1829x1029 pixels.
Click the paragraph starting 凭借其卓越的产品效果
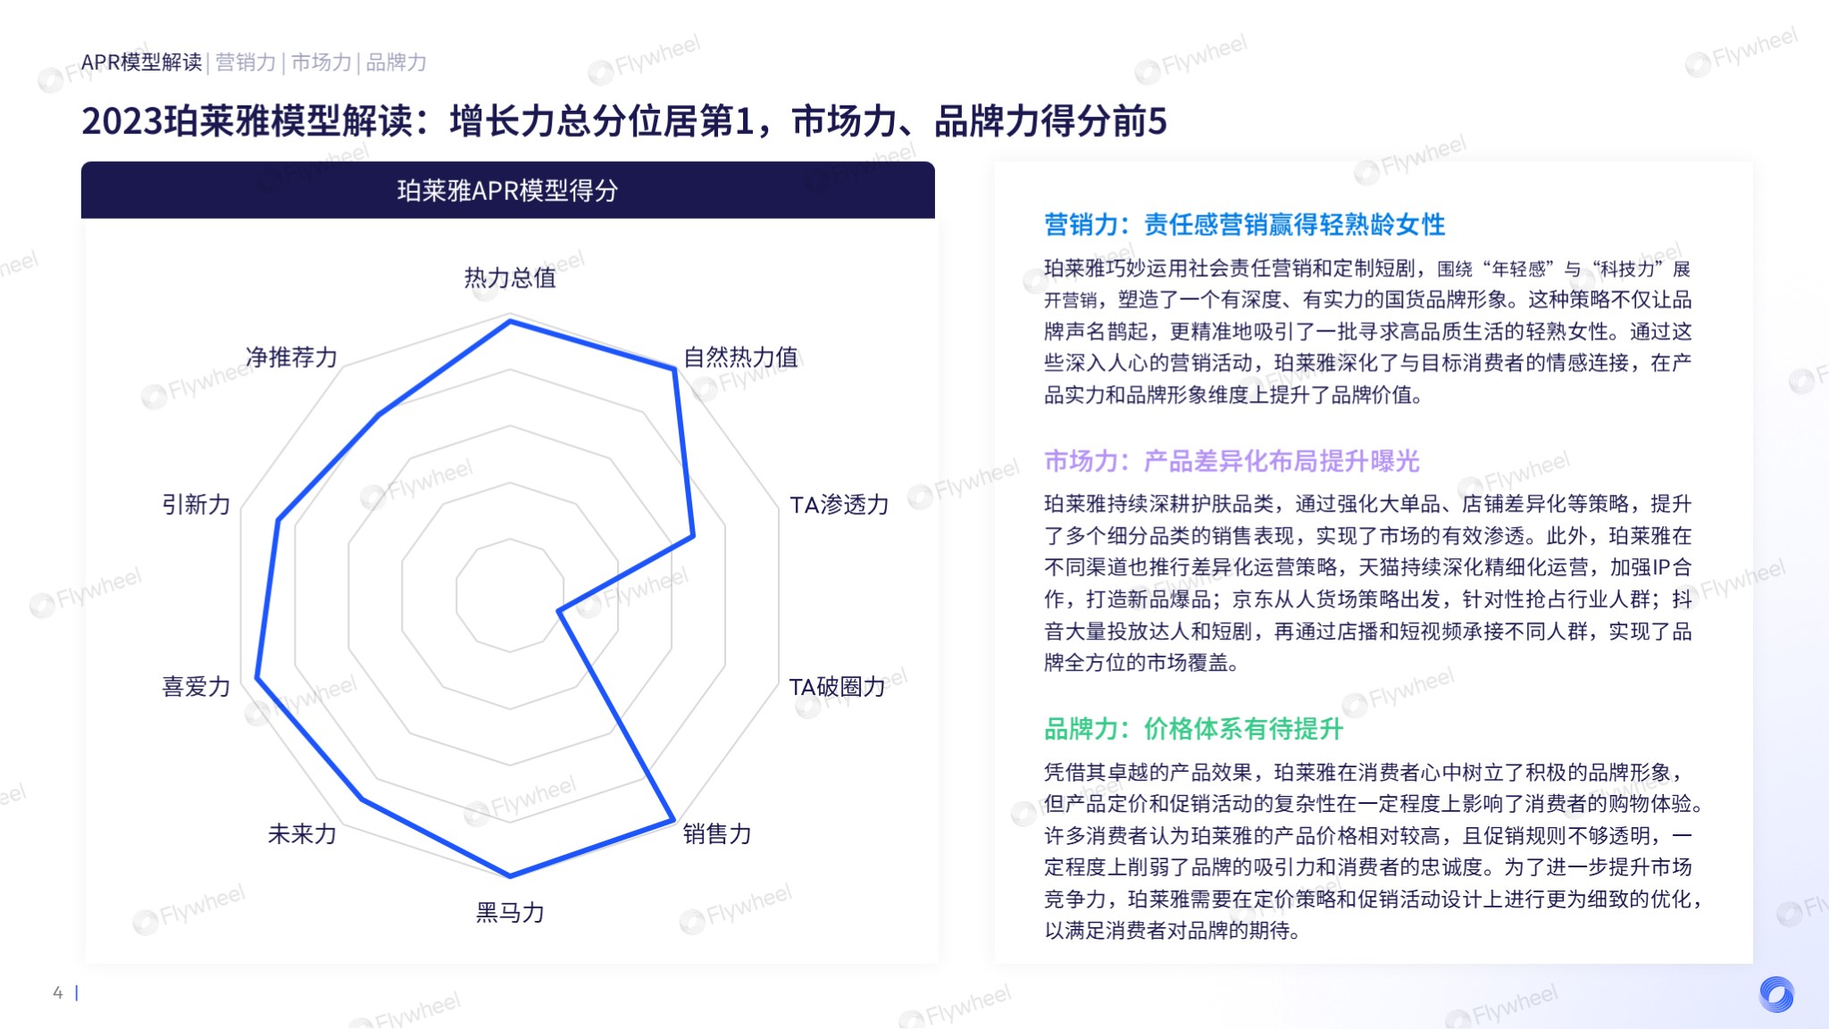(x=1374, y=851)
